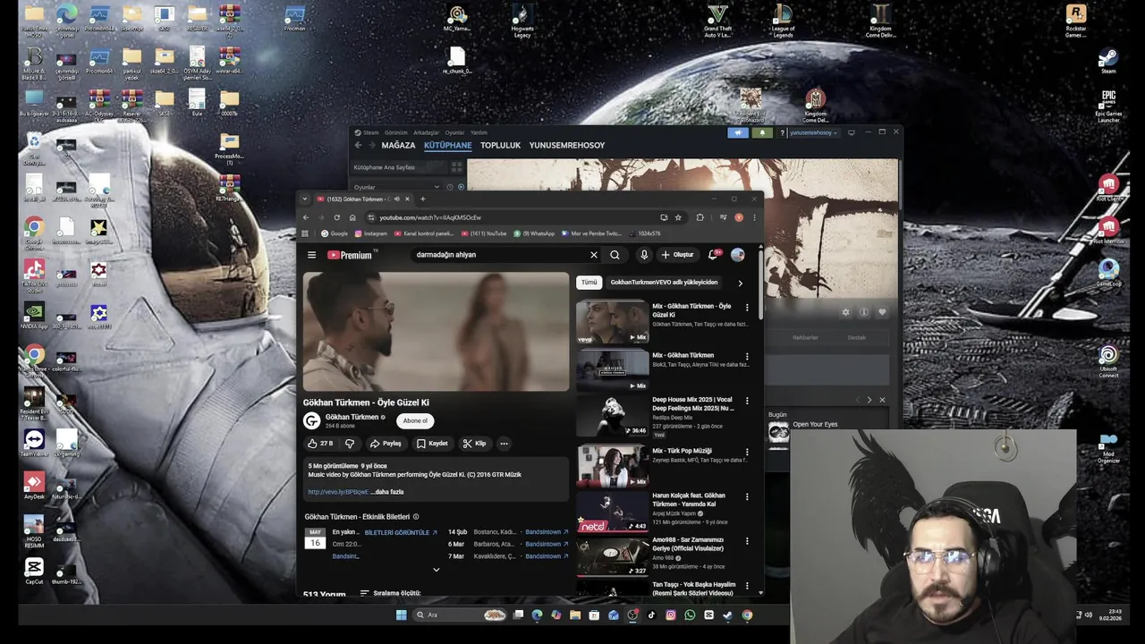The height and width of the screenshot is (644, 1145).
Task: Open Steam KÜTÜPHANE tab
Action: pyautogui.click(x=447, y=145)
